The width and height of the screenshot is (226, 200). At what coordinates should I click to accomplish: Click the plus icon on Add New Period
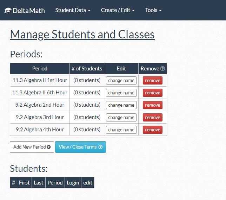(48, 147)
